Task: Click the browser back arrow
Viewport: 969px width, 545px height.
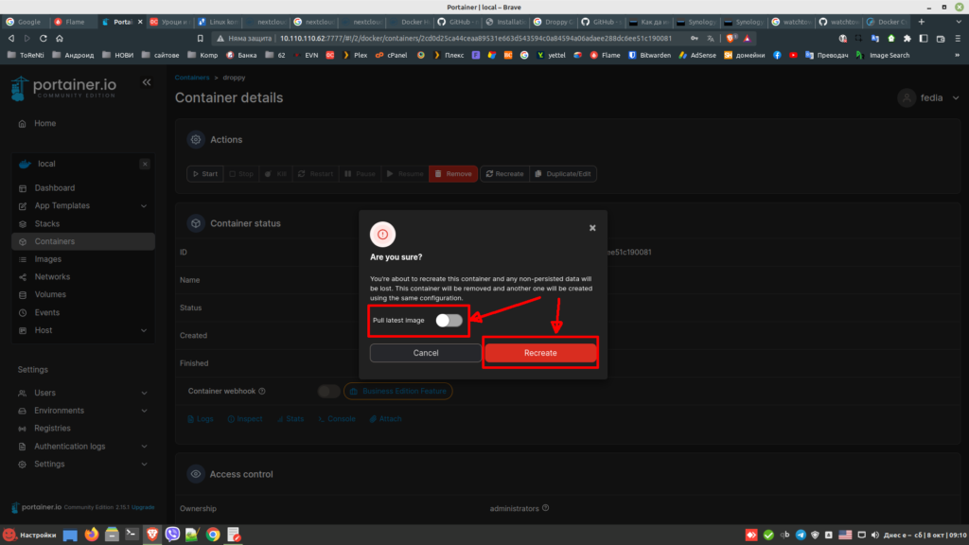Action: point(11,38)
